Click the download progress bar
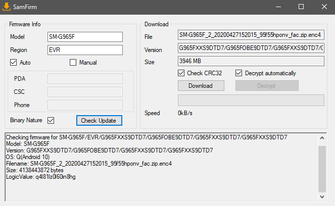This screenshot has width=335, height=206. click(251, 100)
